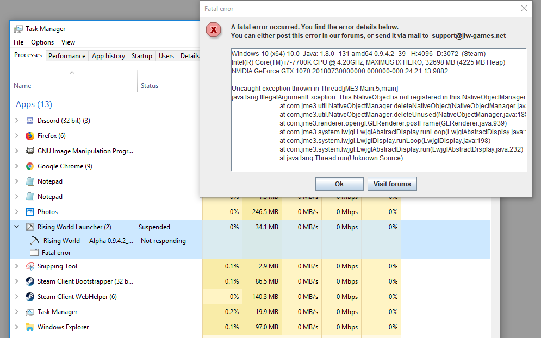541x338 pixels.
Task: Expand the Discord process group
Action: (17, 121)
